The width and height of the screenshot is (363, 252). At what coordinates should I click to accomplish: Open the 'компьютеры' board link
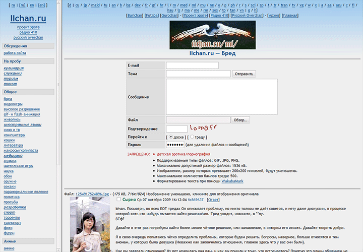pos(14,135)
